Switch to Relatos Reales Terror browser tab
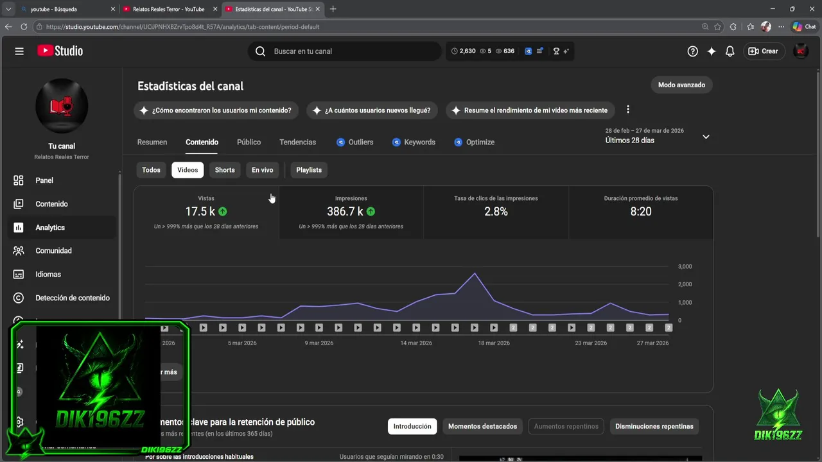822x462 pixels. (170, 9)
